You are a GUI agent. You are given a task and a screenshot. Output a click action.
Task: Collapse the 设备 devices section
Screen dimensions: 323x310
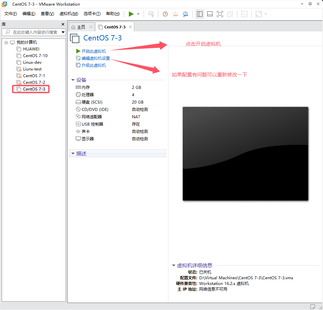coord(73,80)
